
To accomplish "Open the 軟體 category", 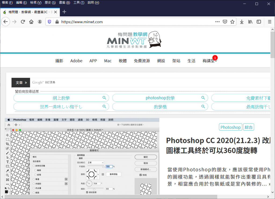I will click(x=123, y=61).
